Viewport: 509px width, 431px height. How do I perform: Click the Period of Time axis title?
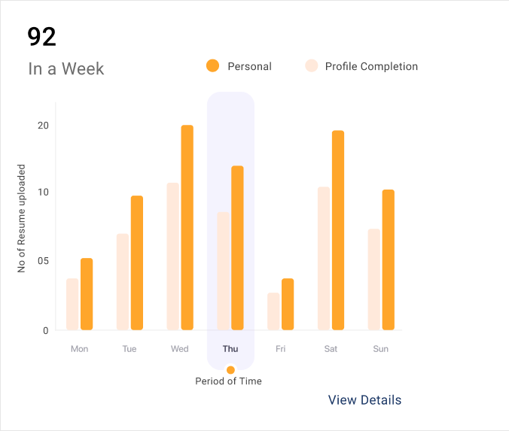click(229, 381)
